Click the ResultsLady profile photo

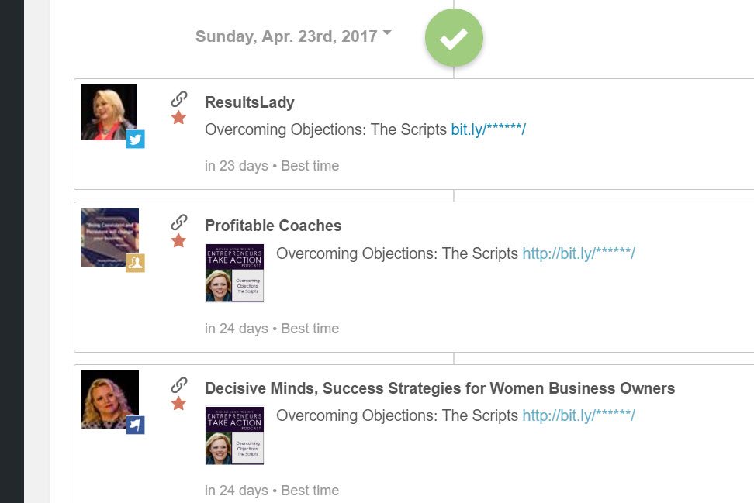(x=108, y=112)
